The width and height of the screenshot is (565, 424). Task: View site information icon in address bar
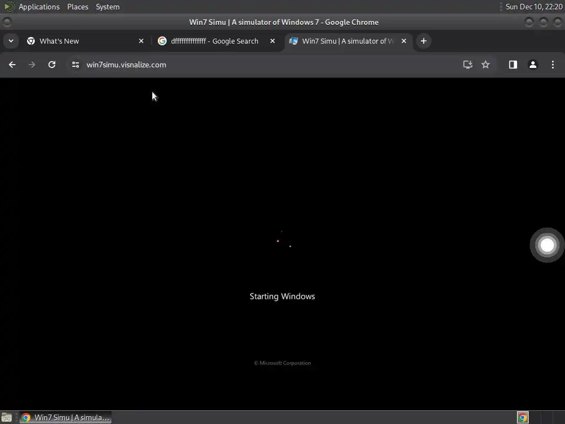click(x=75, y=65)
